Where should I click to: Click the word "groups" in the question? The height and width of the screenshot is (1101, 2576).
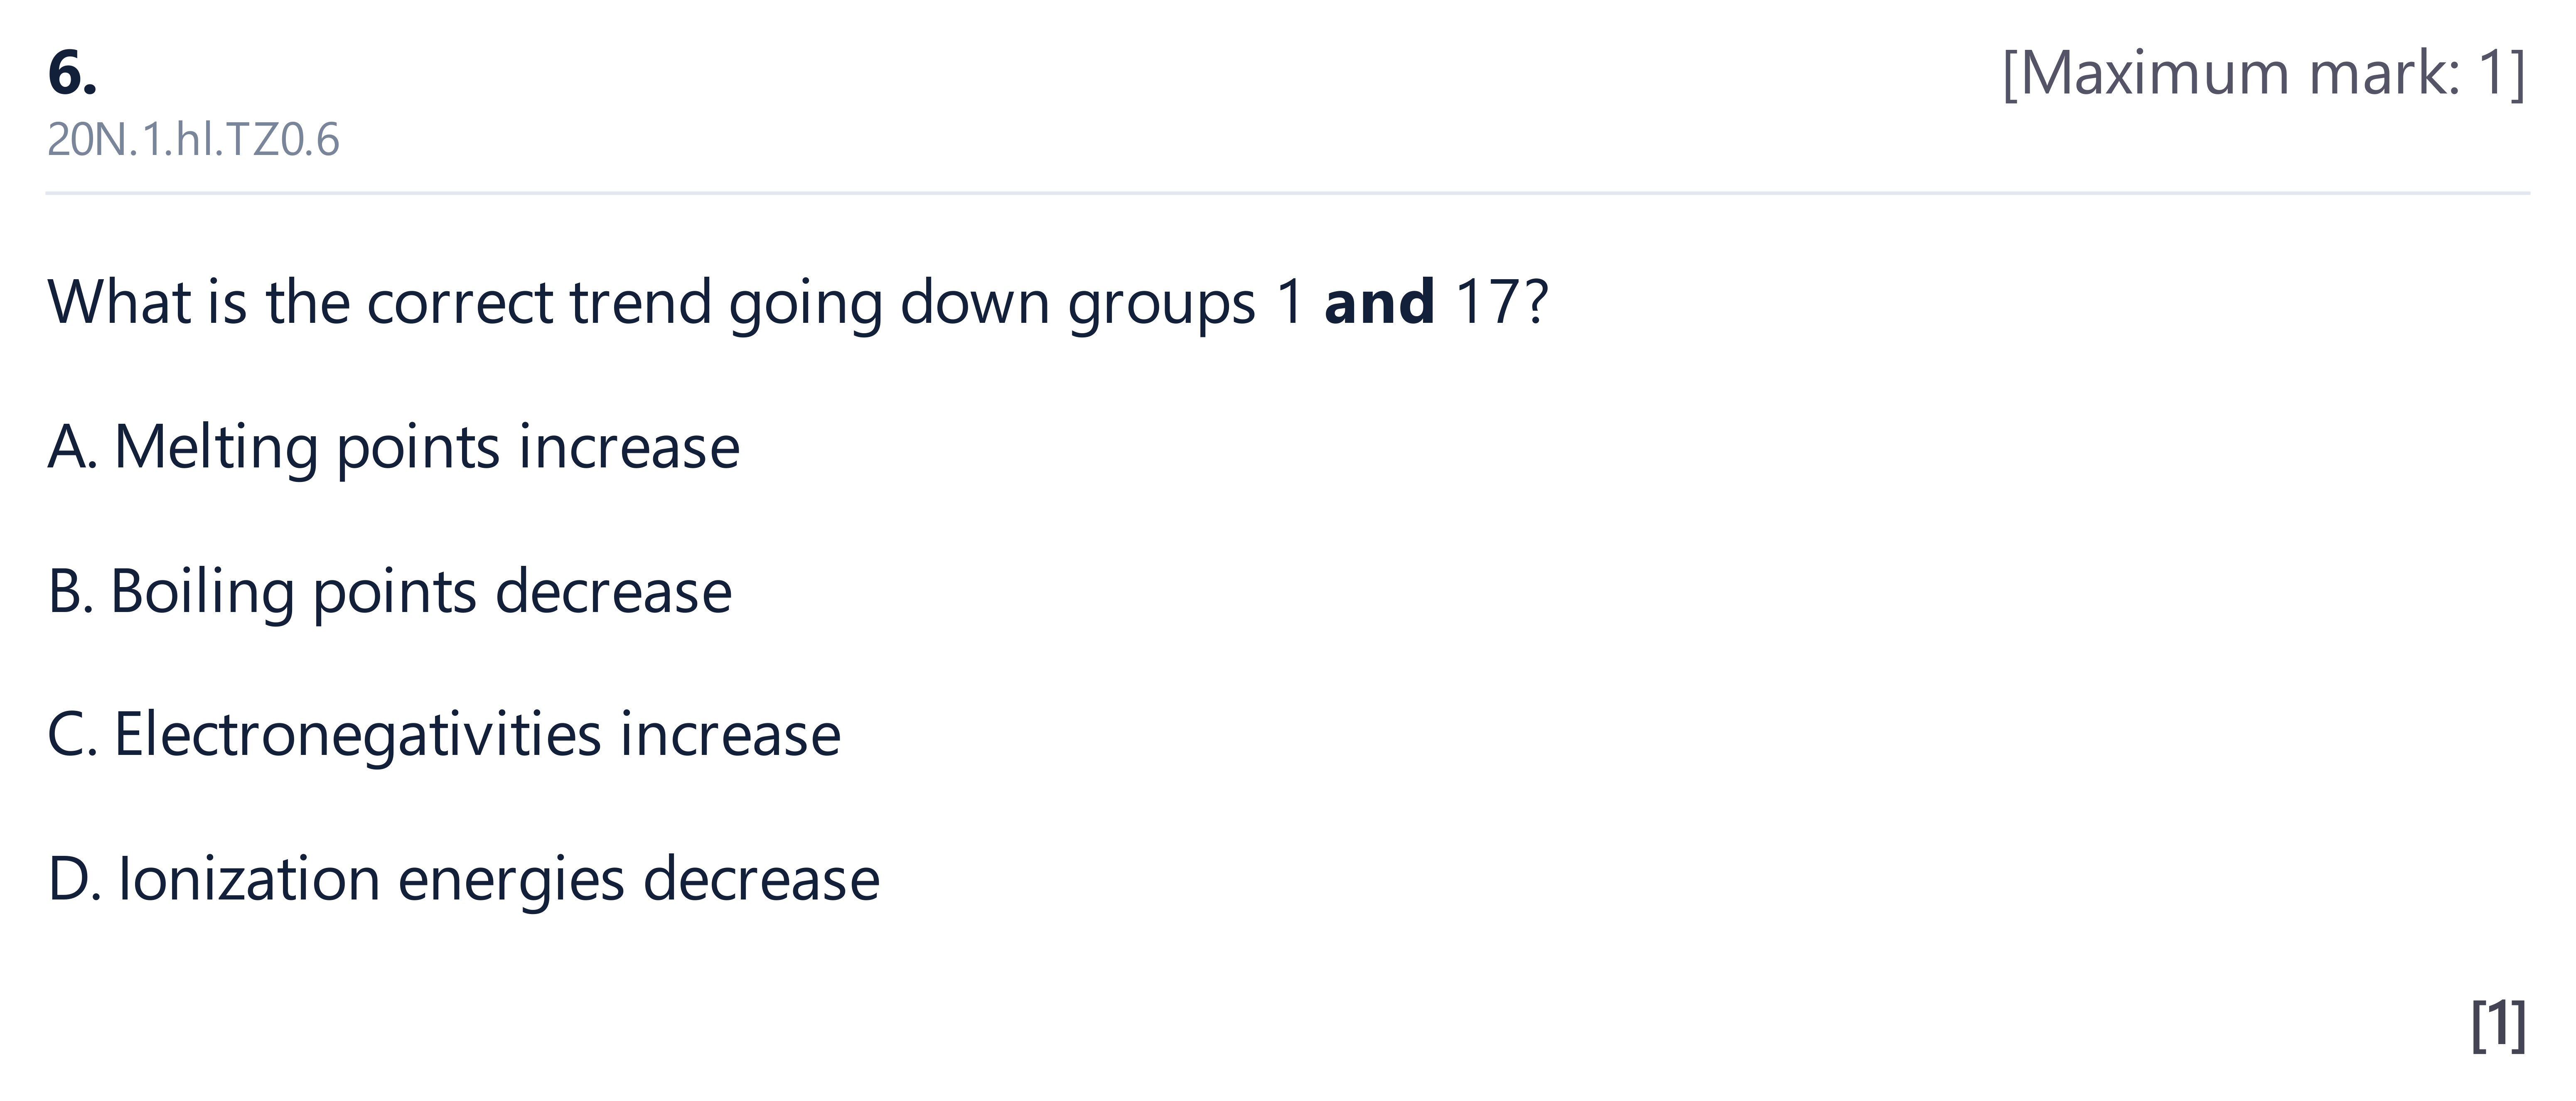[x=1161, y=305]
